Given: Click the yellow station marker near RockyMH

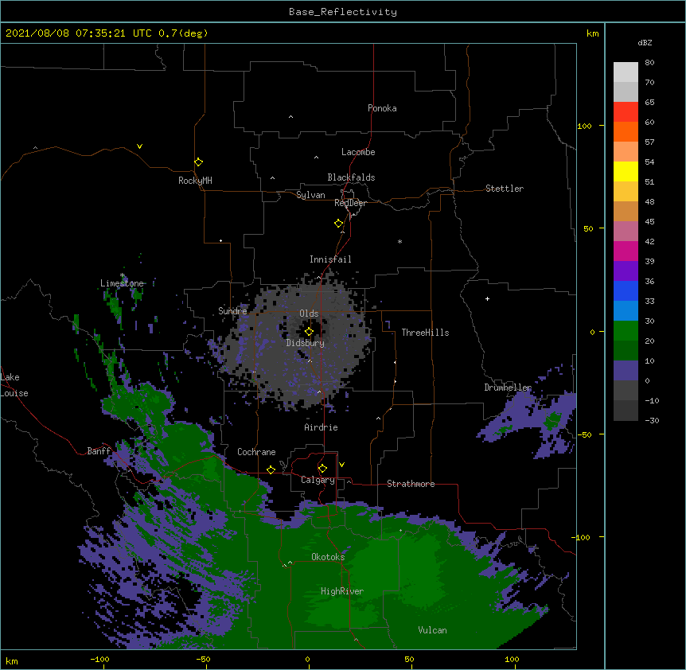Looking at the screenshot, I should [x=198, y=162].
